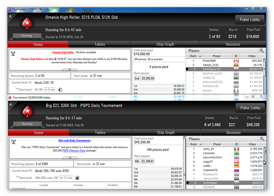Click PokerStars spade logo in Big $22 lobby
The width and height of the screenshot is (274, 196).
pos(27,111)
